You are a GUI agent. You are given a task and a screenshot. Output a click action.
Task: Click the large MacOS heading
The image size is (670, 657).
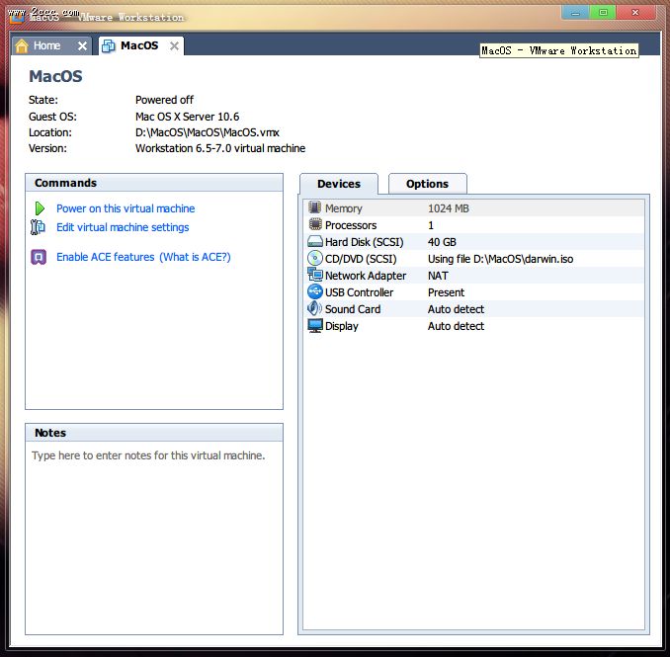tap(55, 76)
